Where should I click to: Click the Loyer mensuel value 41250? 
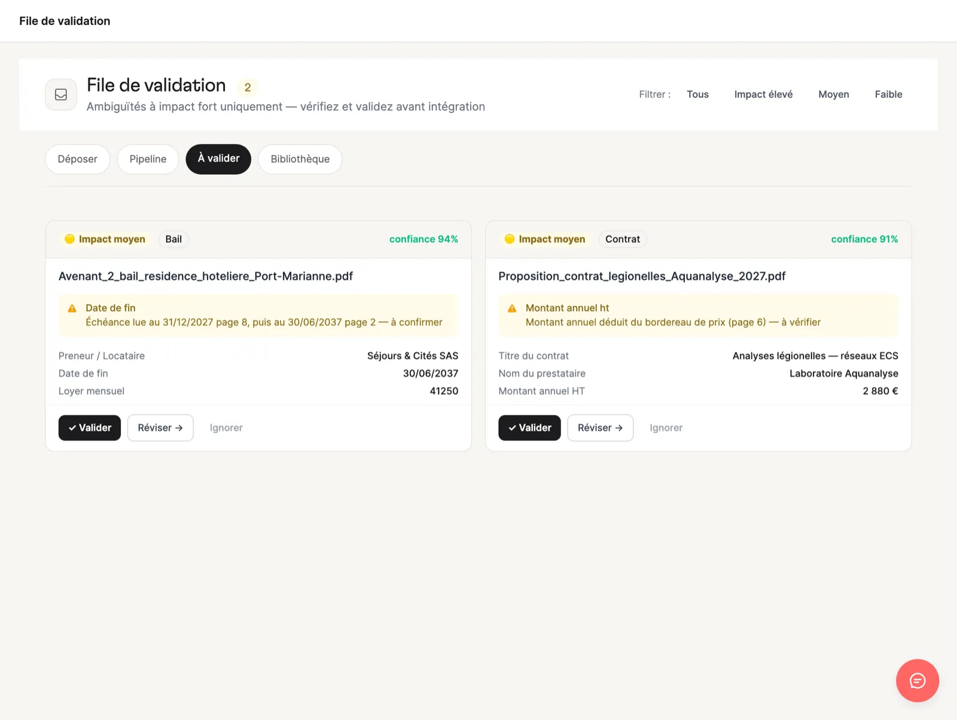pos(444,391)
